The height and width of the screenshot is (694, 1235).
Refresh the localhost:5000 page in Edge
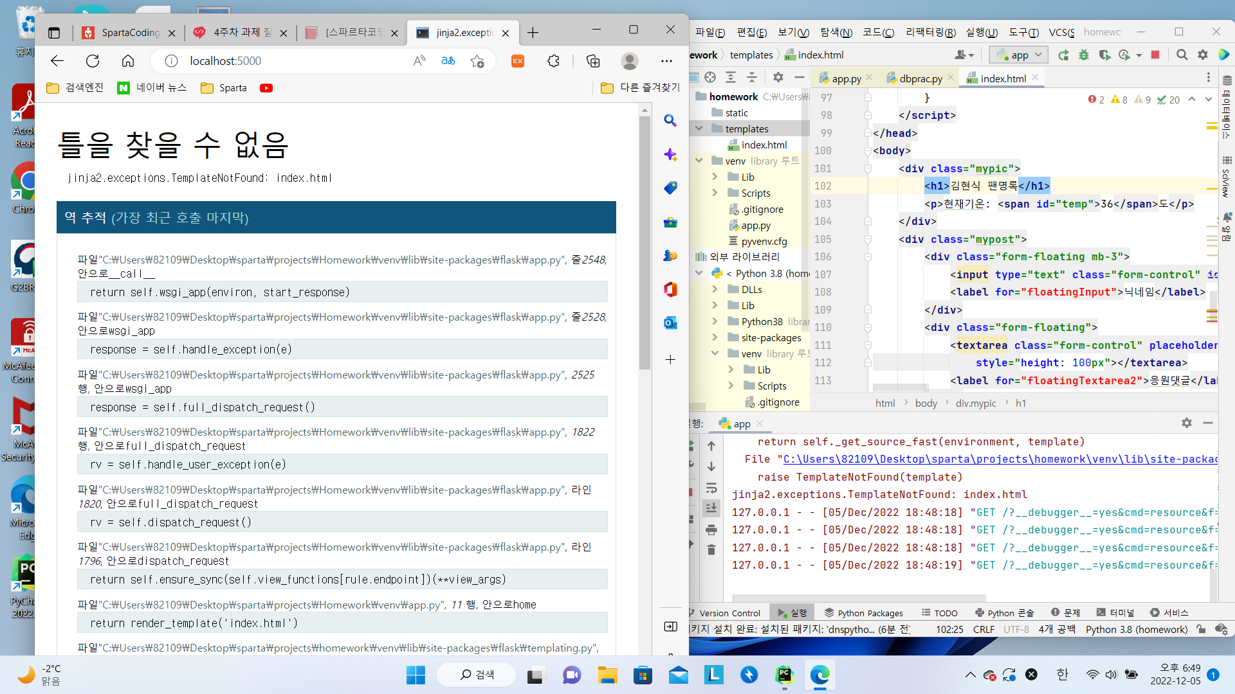point(93,61)
